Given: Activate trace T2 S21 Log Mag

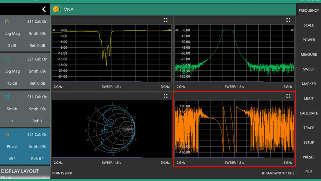Looking at the screenshot, I should point(25,71).
